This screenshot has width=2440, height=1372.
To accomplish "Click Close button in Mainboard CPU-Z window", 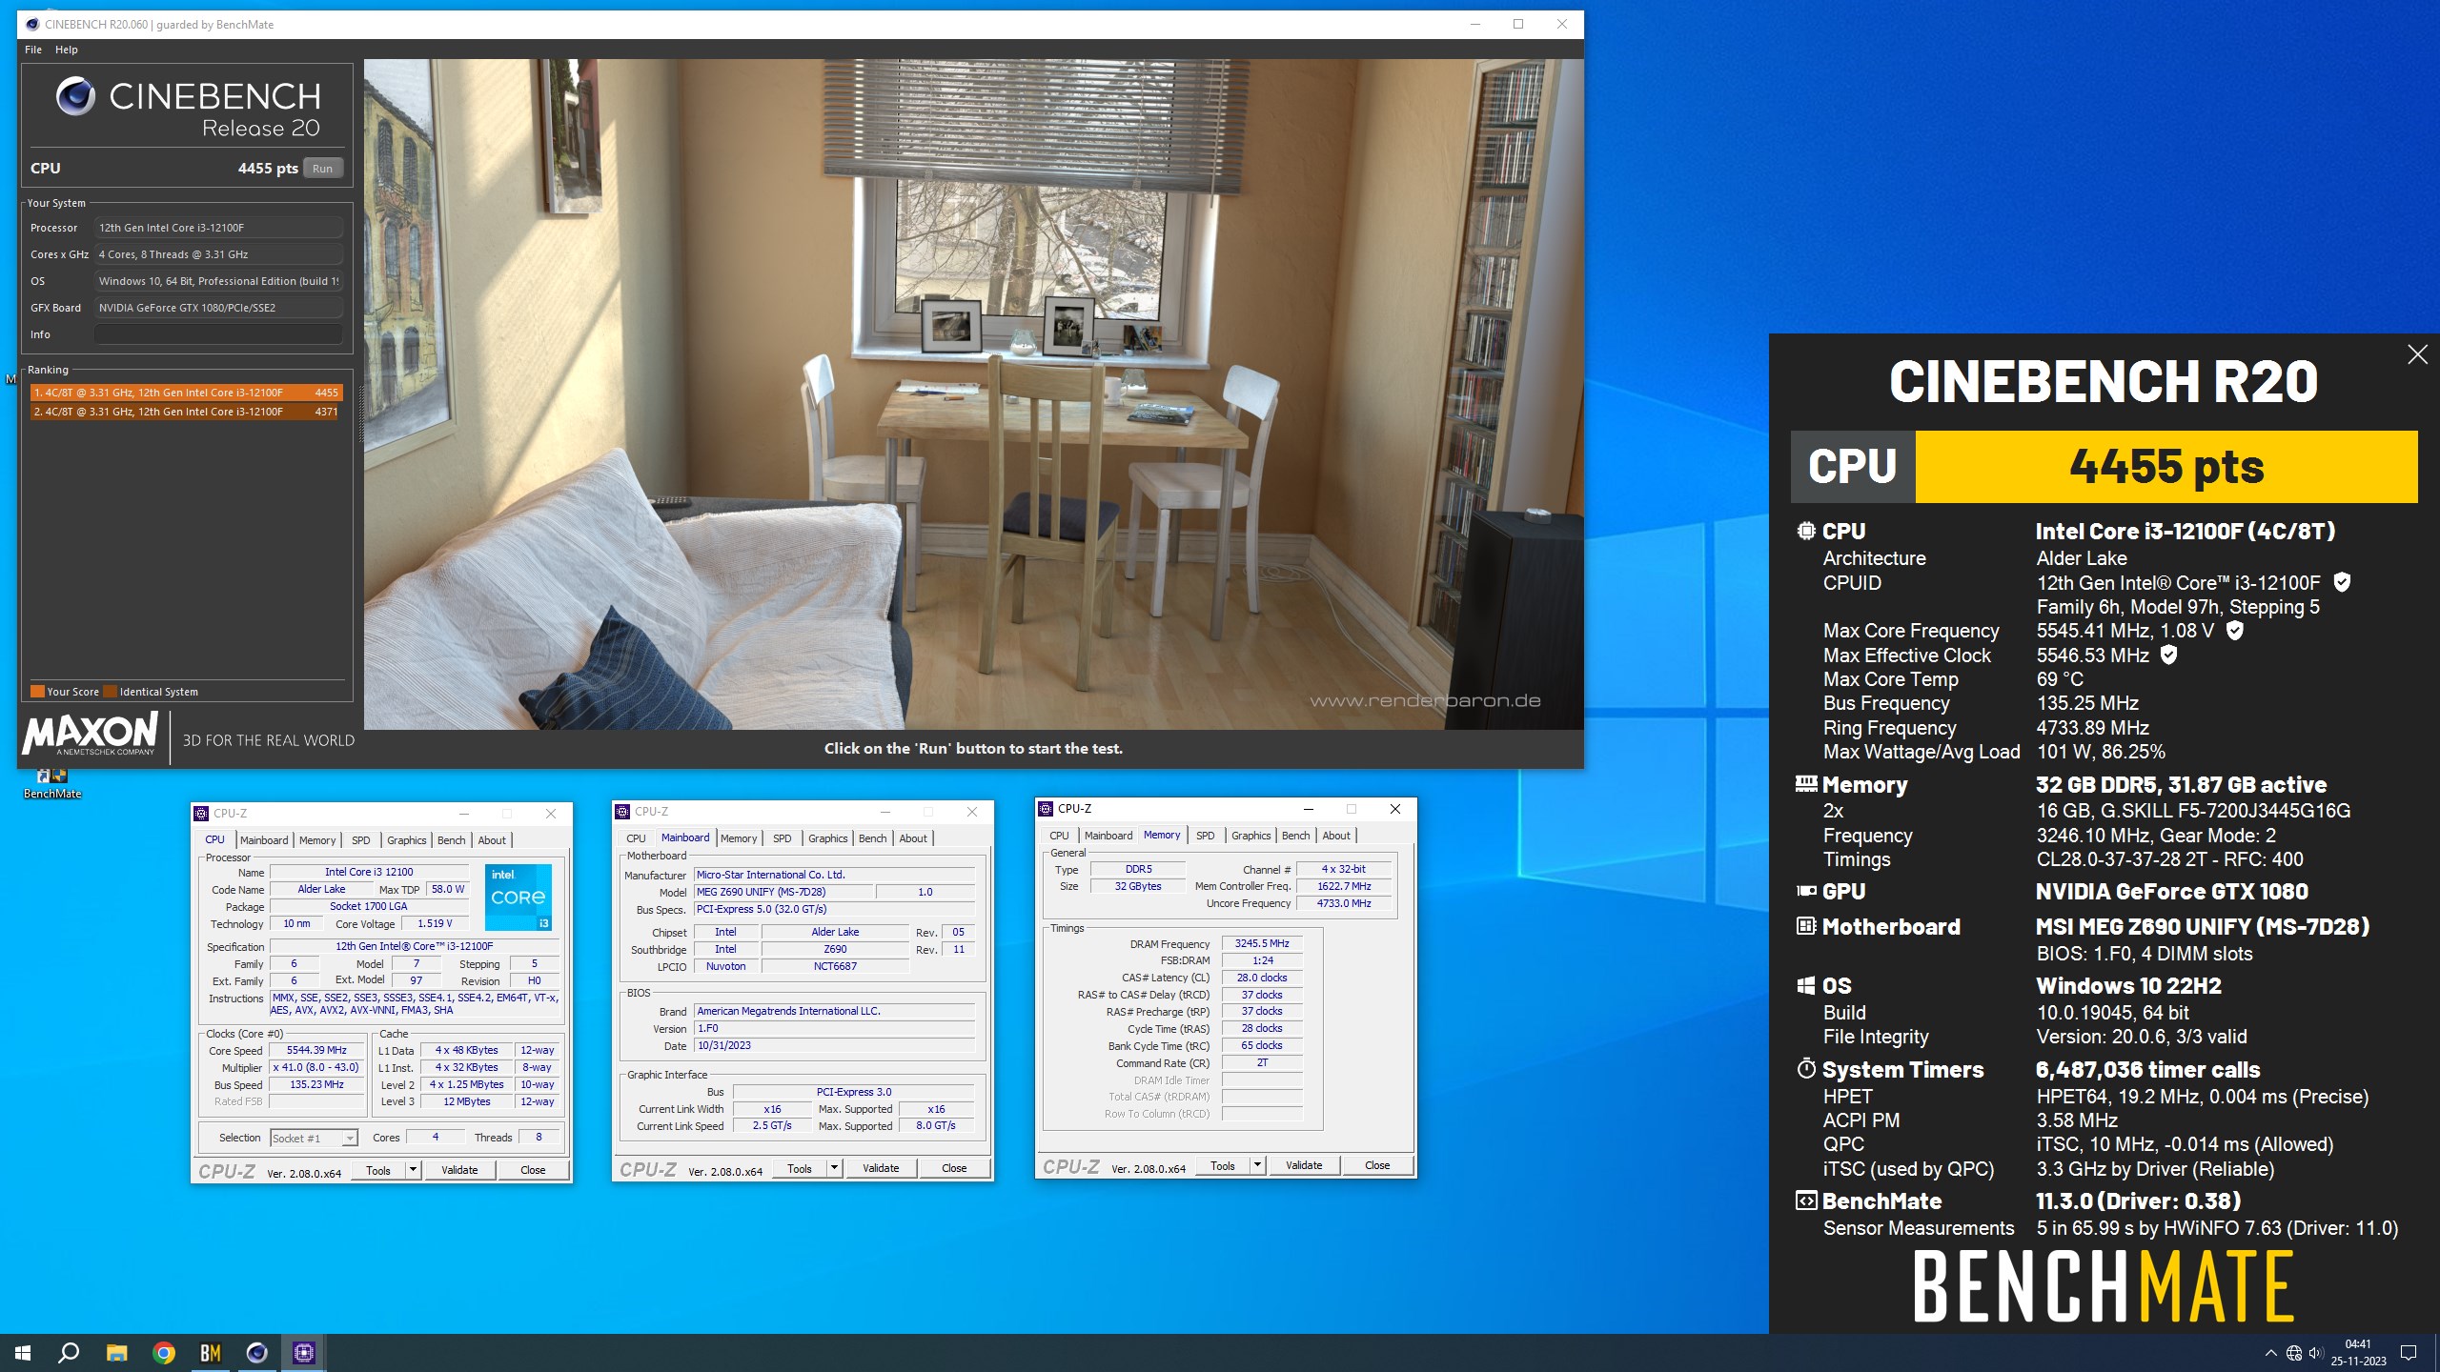I will coord(954,1168).
